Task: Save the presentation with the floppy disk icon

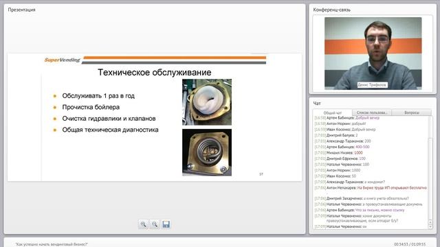Action: click(166, 224)
